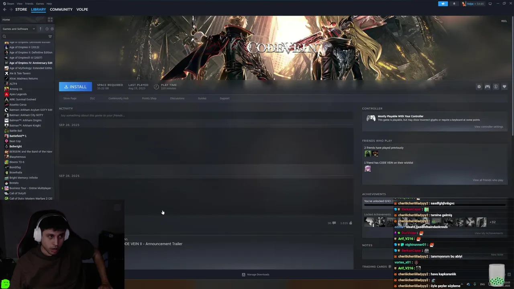Add CODE VEIN to favorites heart icon

point(504,87)
